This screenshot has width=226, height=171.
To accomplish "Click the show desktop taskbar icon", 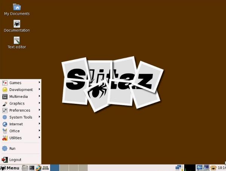I will coord(46,168).
